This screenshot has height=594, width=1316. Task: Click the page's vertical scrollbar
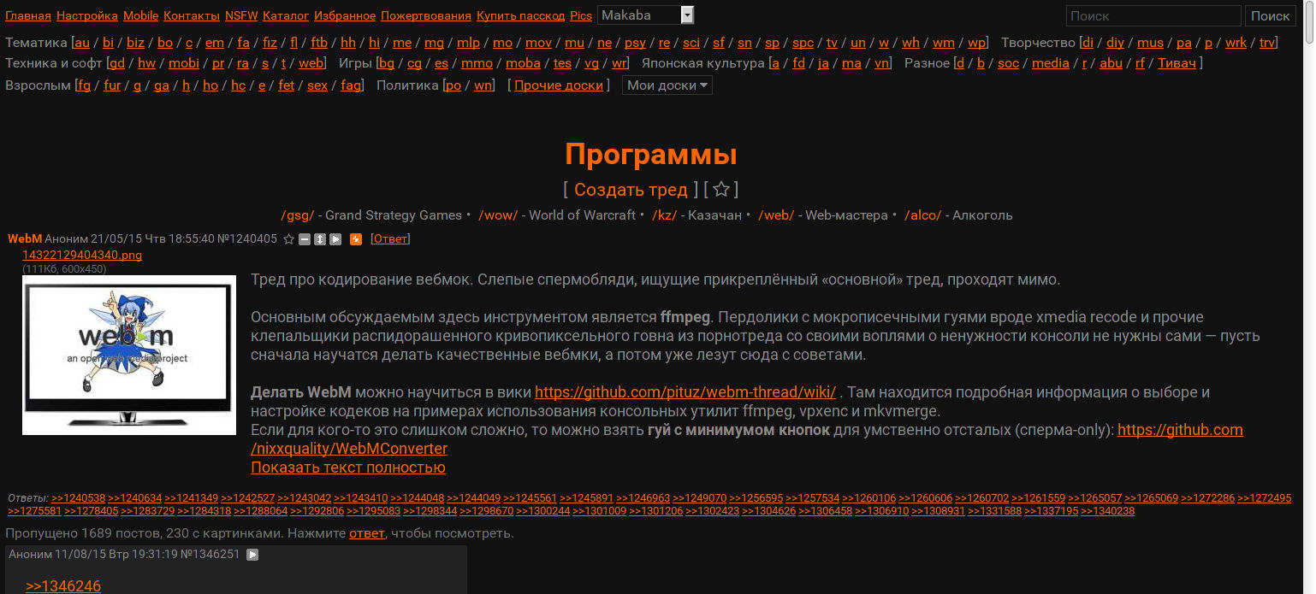tap(1308, 256)
